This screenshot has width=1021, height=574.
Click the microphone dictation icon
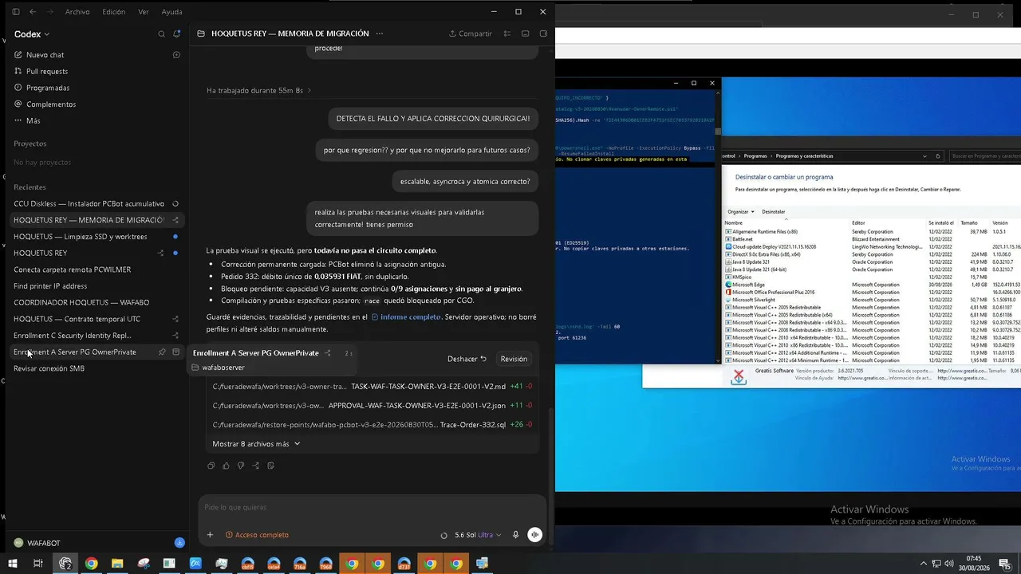[x=516, y=535]
